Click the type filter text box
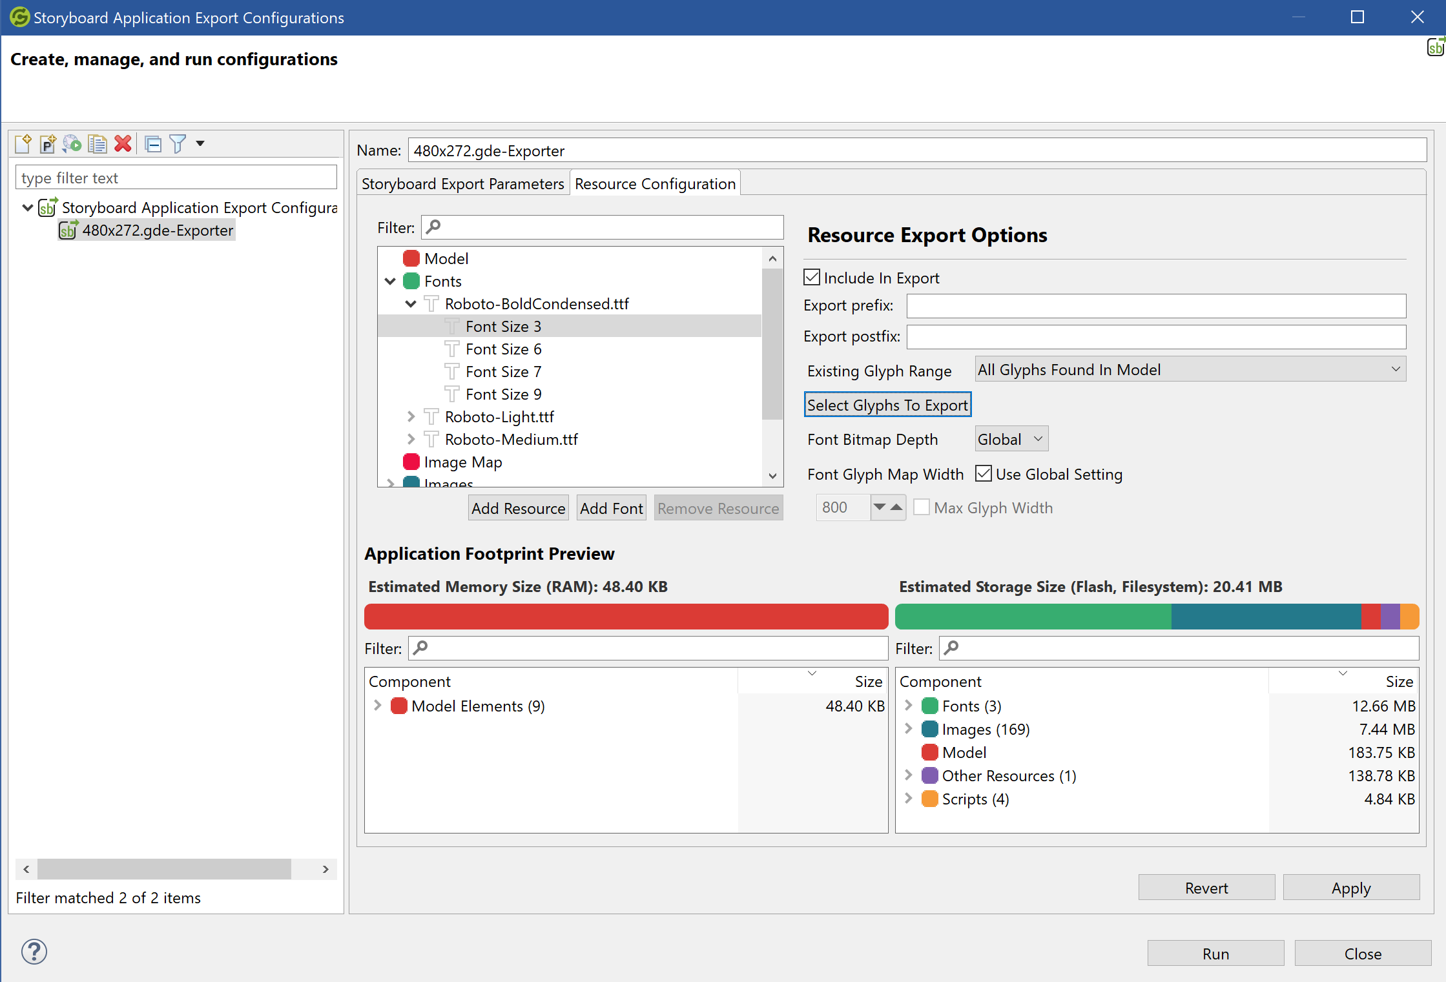 (176, 178)
